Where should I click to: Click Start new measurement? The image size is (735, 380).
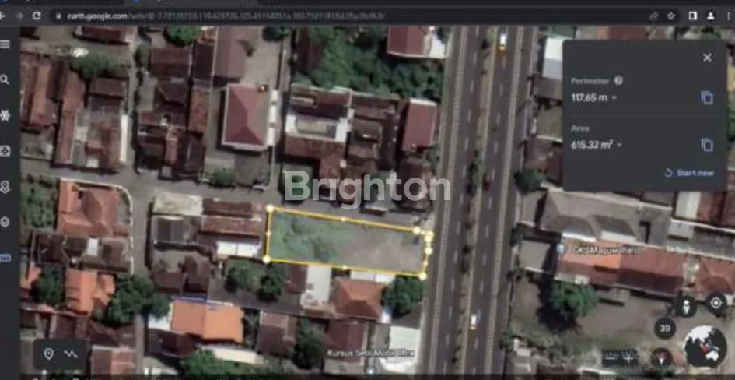click(688, 173)
